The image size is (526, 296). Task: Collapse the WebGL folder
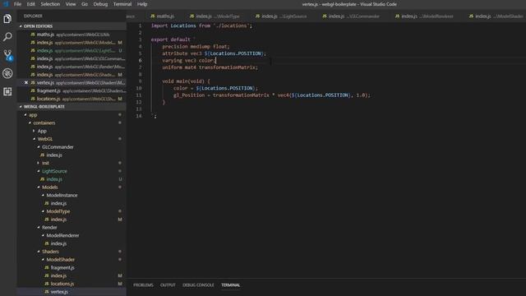(x=35, y=139)
